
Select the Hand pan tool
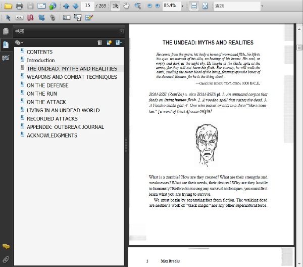coord(126,6)
